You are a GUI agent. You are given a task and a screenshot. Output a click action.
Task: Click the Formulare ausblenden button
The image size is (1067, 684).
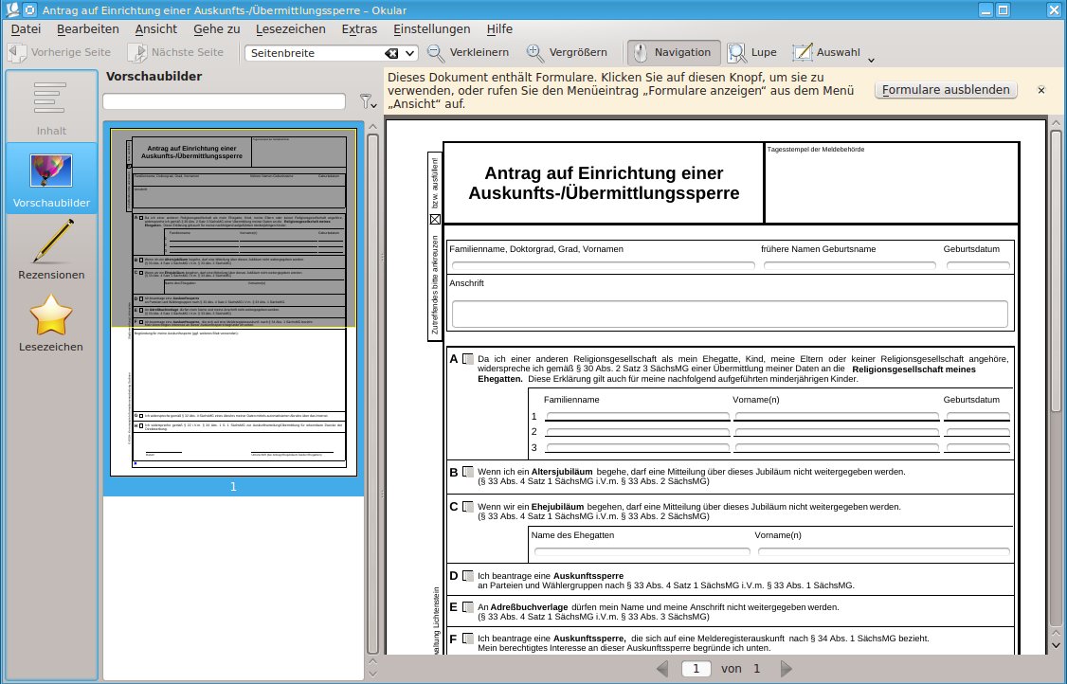945,90
